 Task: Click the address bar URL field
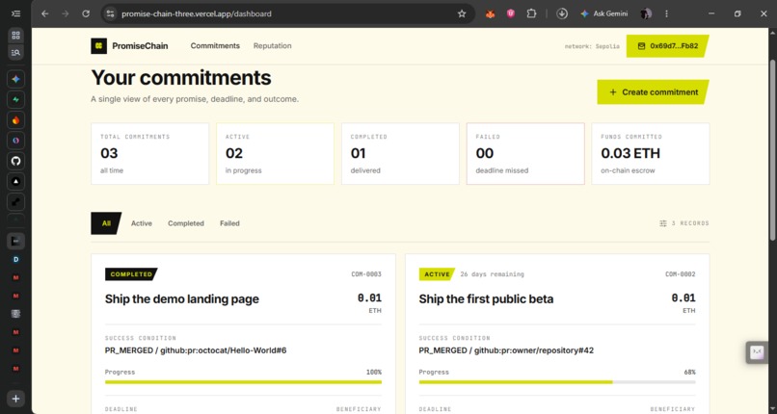click(287, 13)
